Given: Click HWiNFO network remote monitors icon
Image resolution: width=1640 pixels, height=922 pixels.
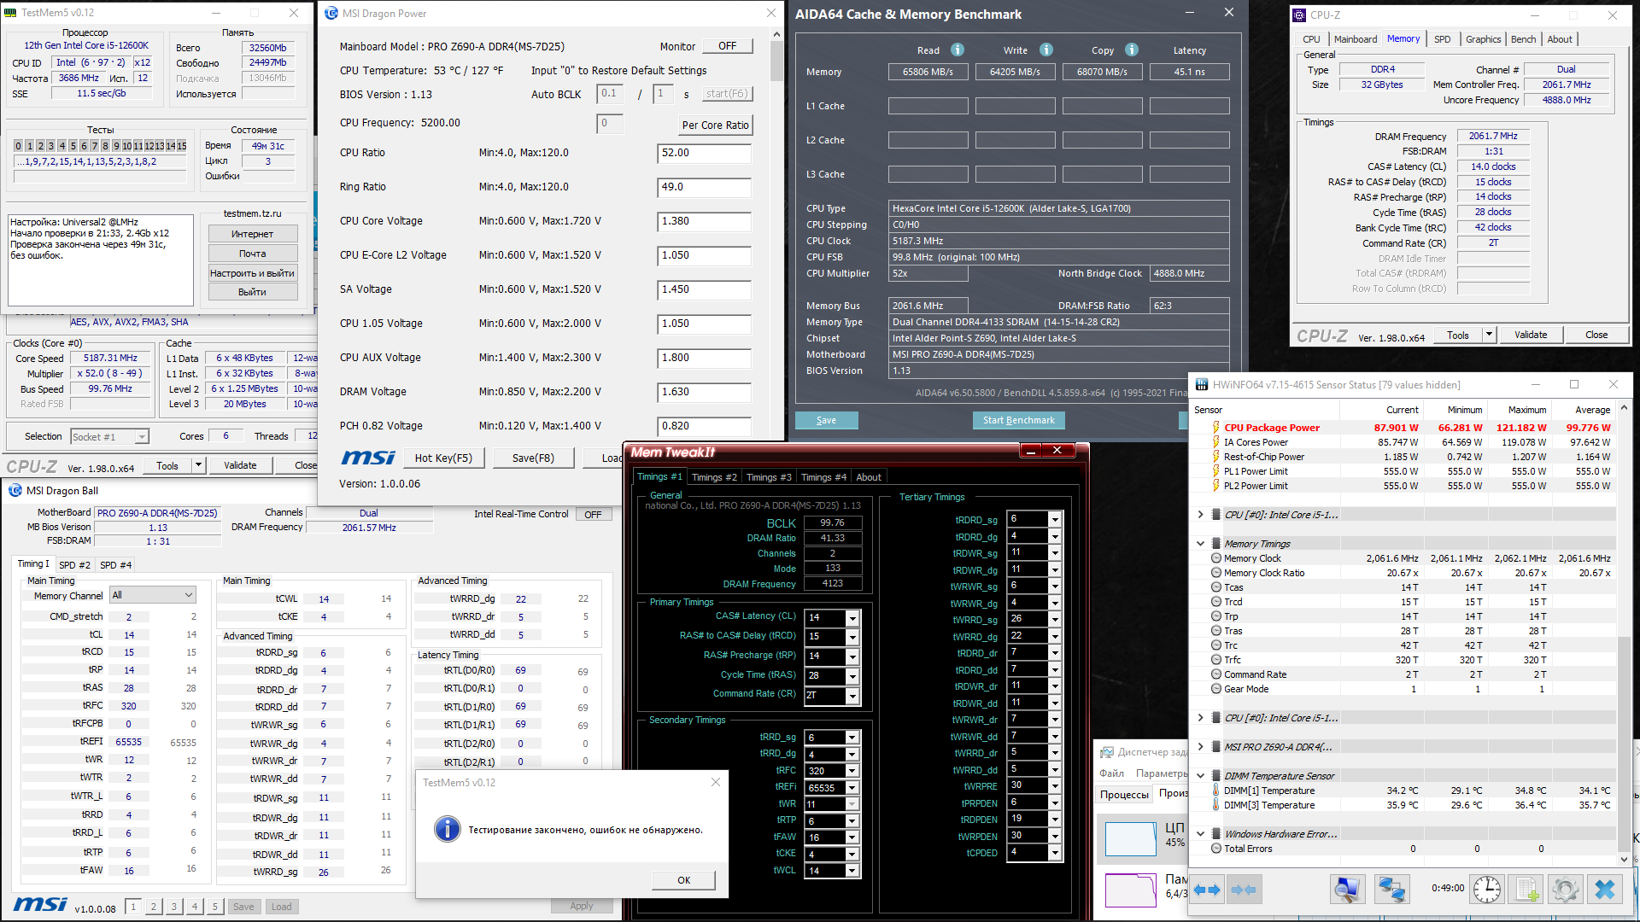Looking at the screenshot, I should tap(1391, 890).
